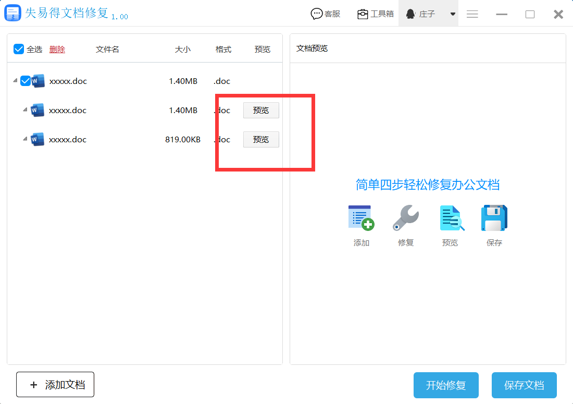Viewport: 573px width, 404px height.
Task: Open the hamburger menu
Action: [x=472, y=14]
